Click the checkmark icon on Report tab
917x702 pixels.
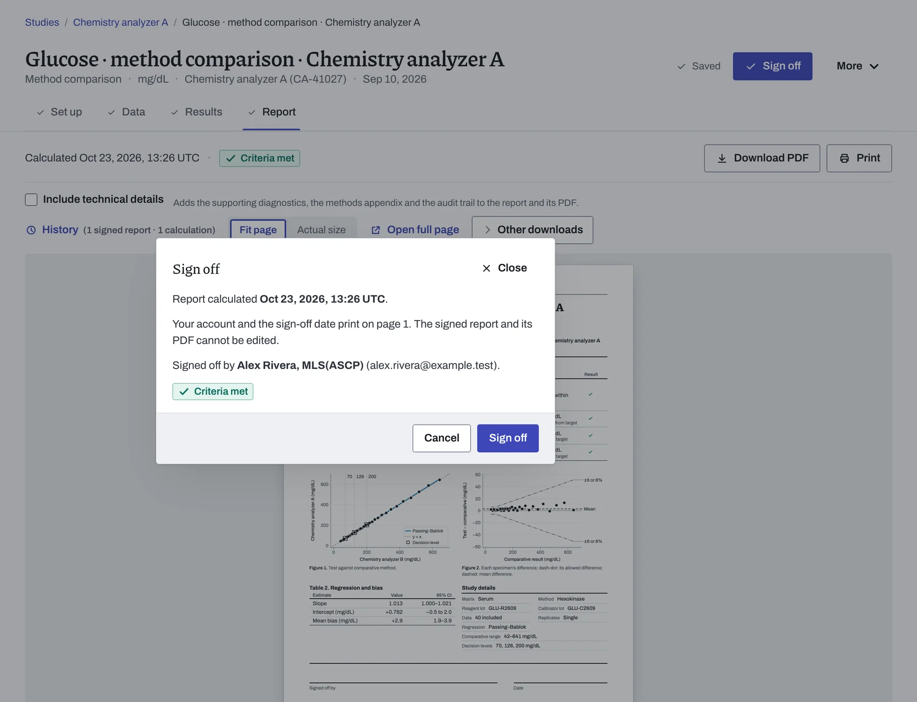(x=252, y=113)
